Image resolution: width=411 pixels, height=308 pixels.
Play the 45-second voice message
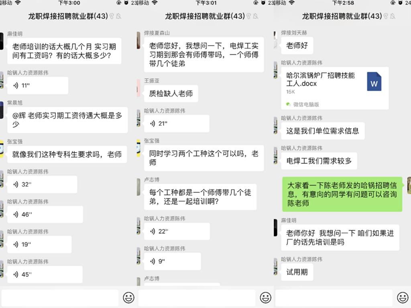point(45,275)
